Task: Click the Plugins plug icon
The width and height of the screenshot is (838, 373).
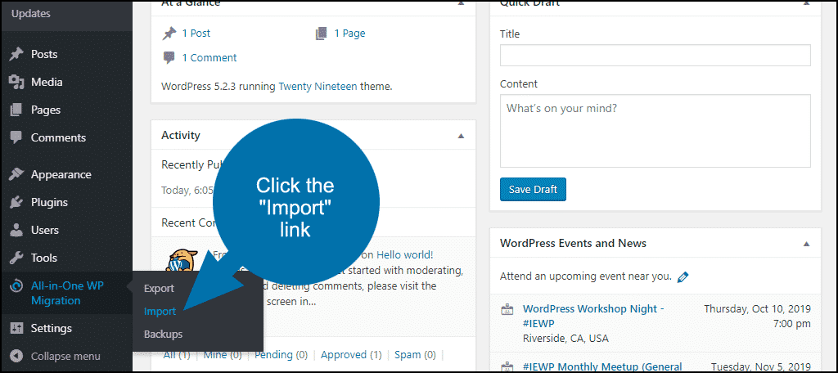Action: pyautogui.click(x=16, y=203)
